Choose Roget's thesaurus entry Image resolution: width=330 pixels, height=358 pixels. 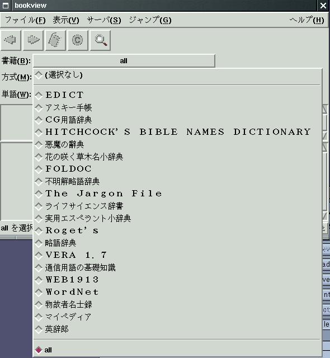pyautogui.click(x=177, y=230)
